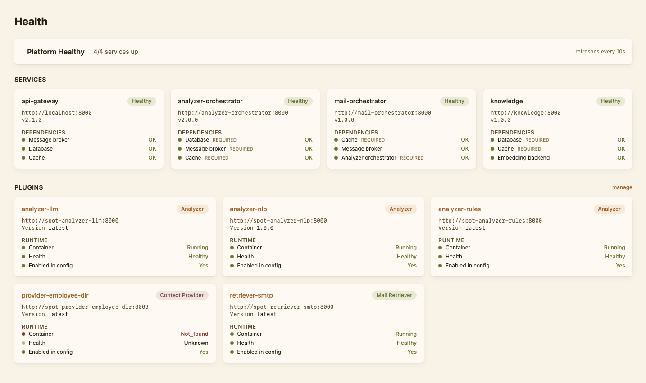Click the REQUIRED label beside mail-orchestrator Cache

click(373, 140)
